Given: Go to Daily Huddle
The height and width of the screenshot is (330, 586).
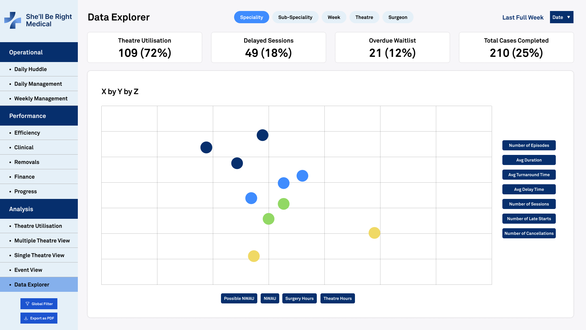Looking at the screenshot, I should coord(39,69).
